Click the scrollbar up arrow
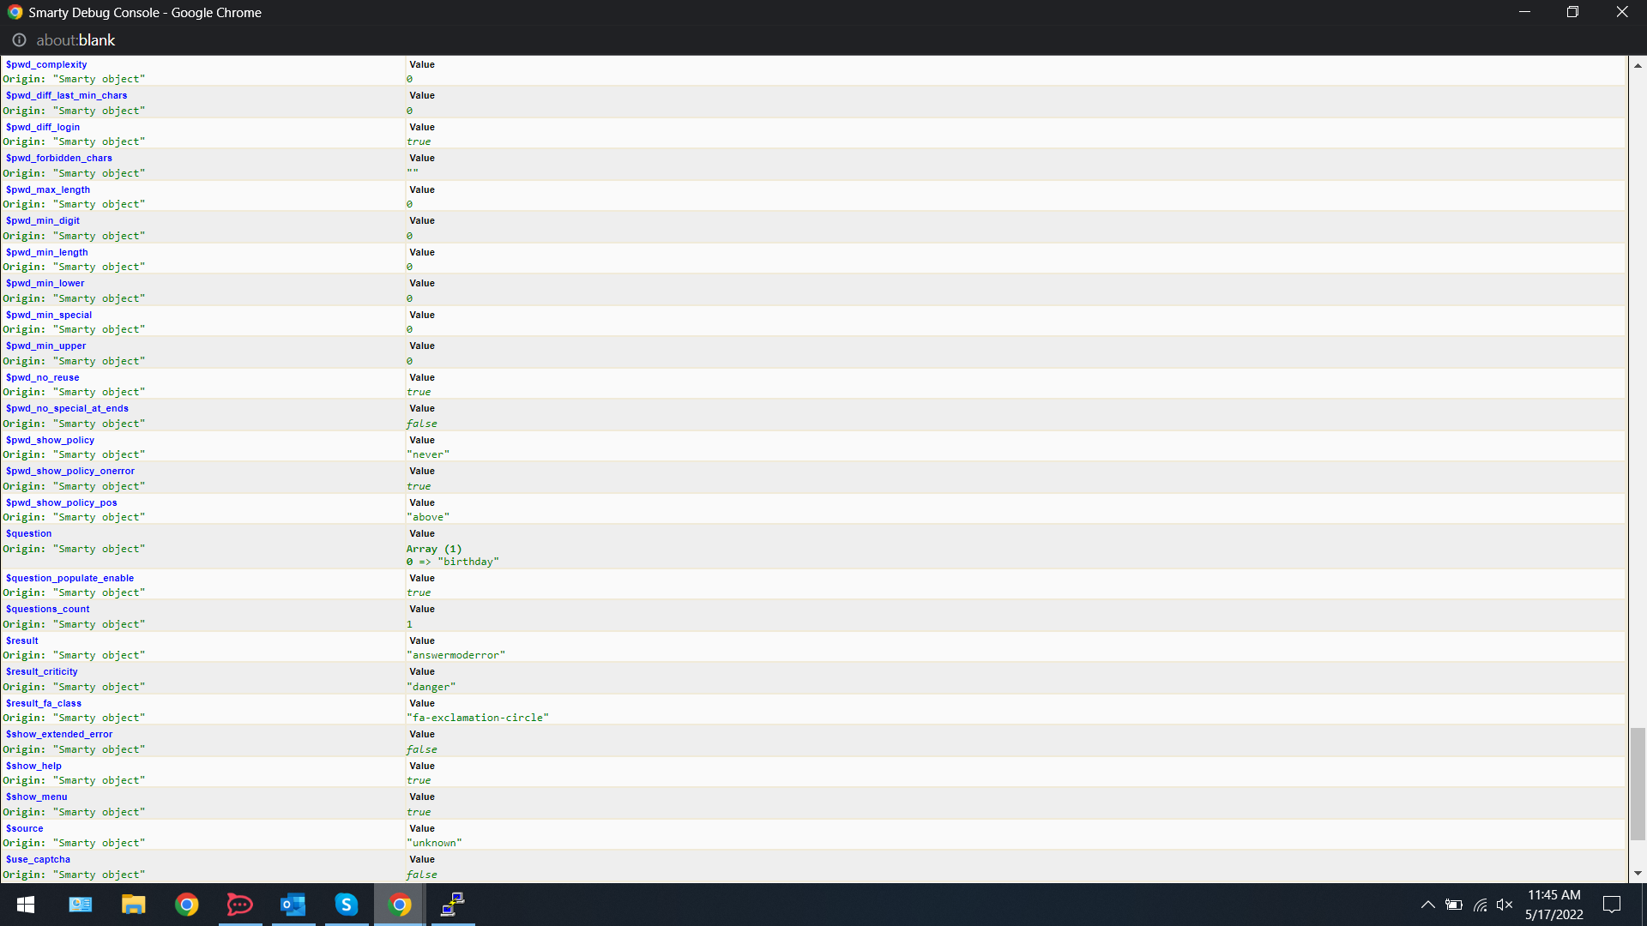 click(1638, 66)
